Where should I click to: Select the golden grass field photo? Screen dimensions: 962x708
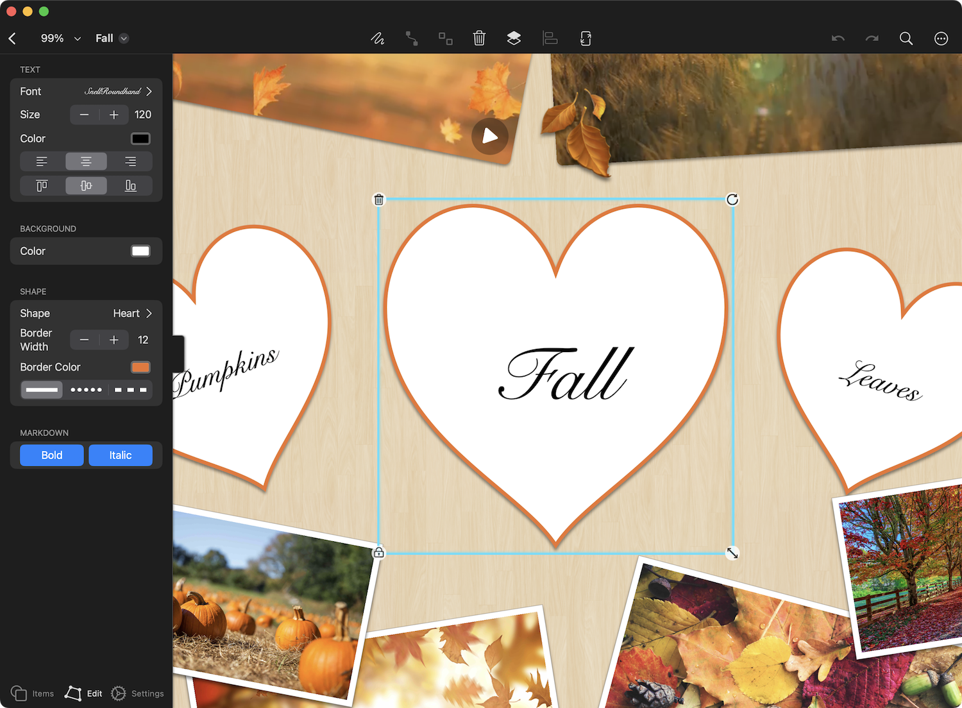click(x=757, y=106)
